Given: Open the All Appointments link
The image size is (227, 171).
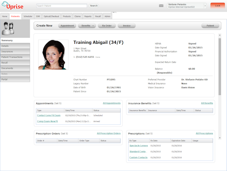Looking at the screenshot, I should click(112, 103).
